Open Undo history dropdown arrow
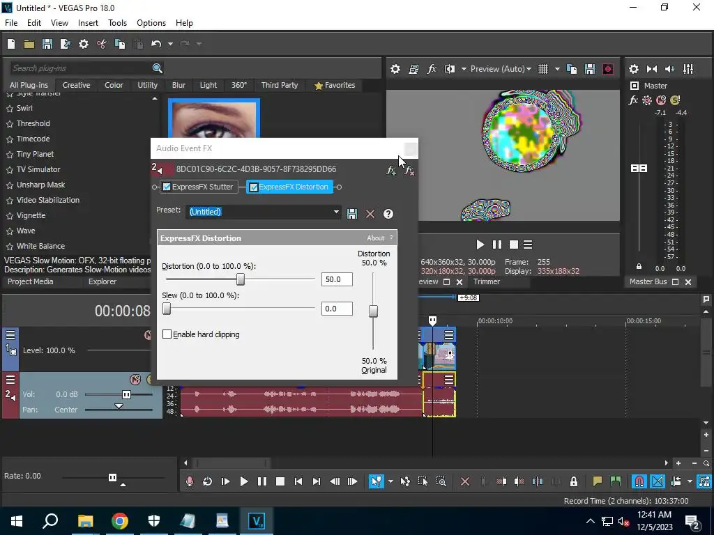This screenshot has width=714, height=535. coord(170,44)
